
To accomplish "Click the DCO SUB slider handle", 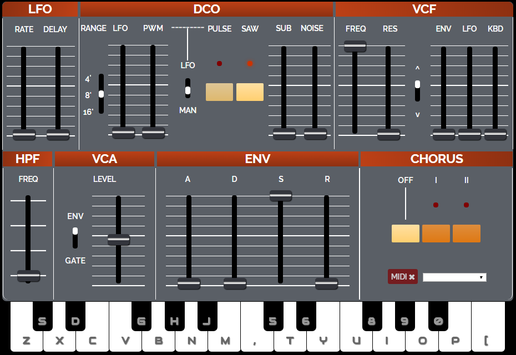I will coord(284,134).
